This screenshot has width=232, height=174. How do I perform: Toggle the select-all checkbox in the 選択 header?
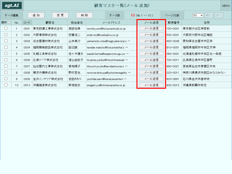(9, 23)
